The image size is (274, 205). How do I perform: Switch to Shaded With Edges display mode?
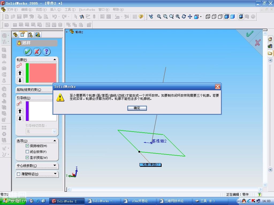[226, 17]
